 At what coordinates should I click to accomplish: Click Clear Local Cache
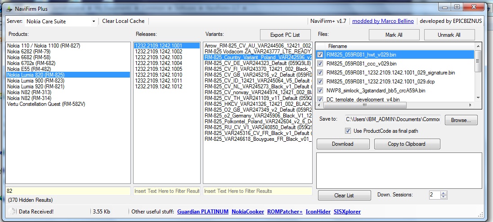coord(123,21)
